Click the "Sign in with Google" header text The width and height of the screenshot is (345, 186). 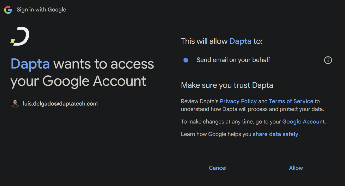[41, 10]
